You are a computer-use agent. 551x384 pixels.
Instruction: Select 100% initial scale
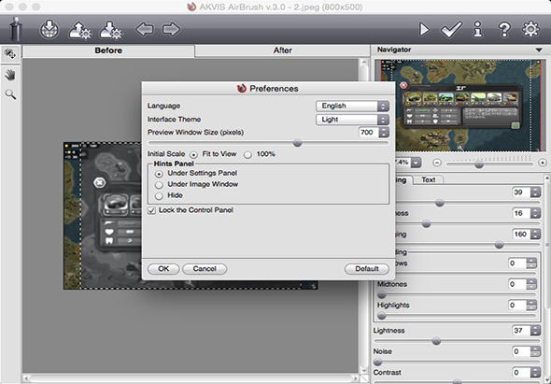pos(247,155)
